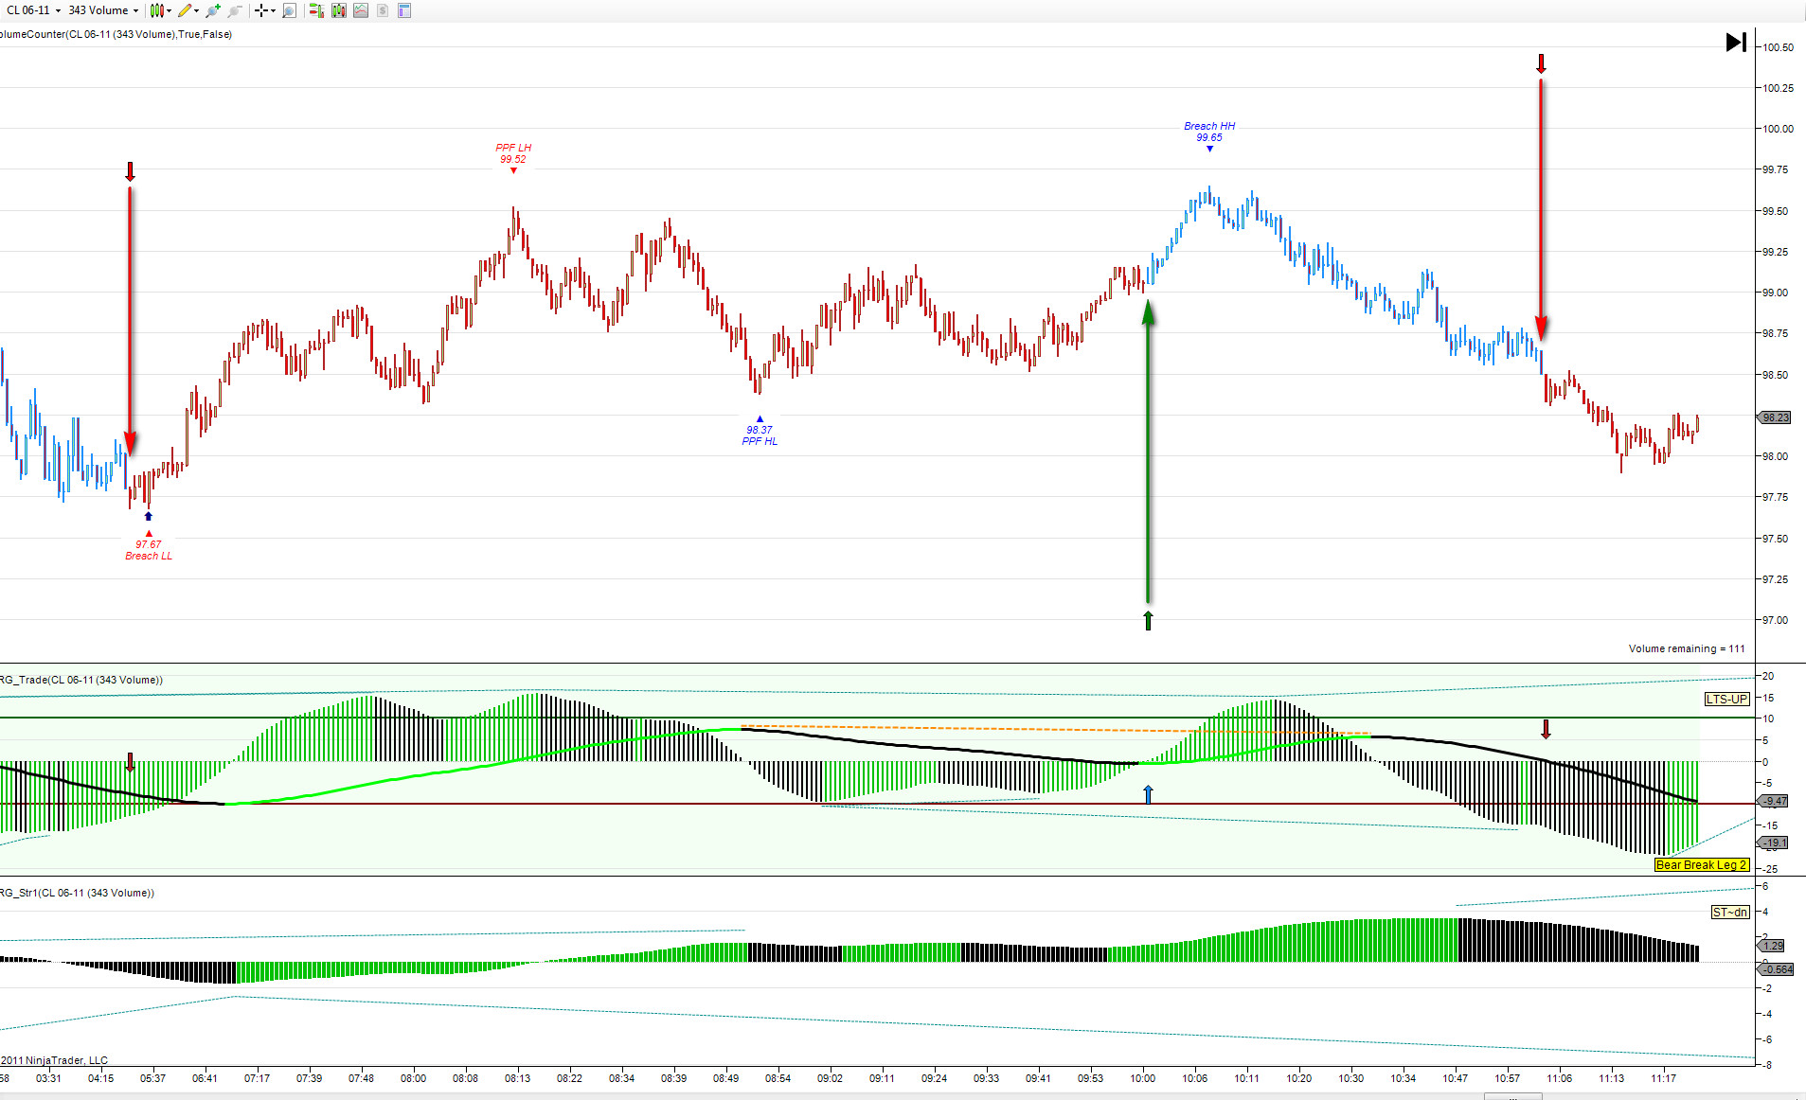1806x1100 pixels.
Task: Click the 09:02 time axis label
Action: pyautogui.click(x=830, y=1078)
